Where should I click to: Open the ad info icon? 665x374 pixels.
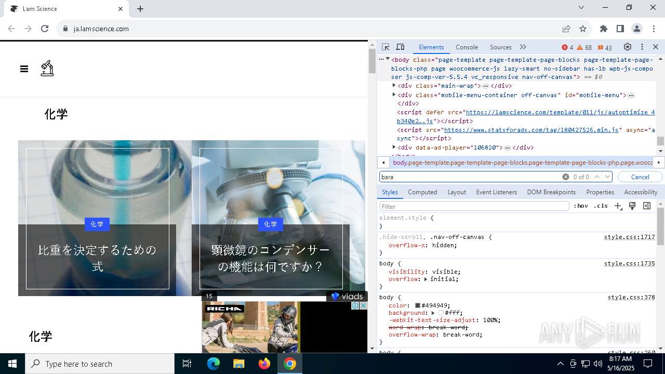tap(355, 306)
